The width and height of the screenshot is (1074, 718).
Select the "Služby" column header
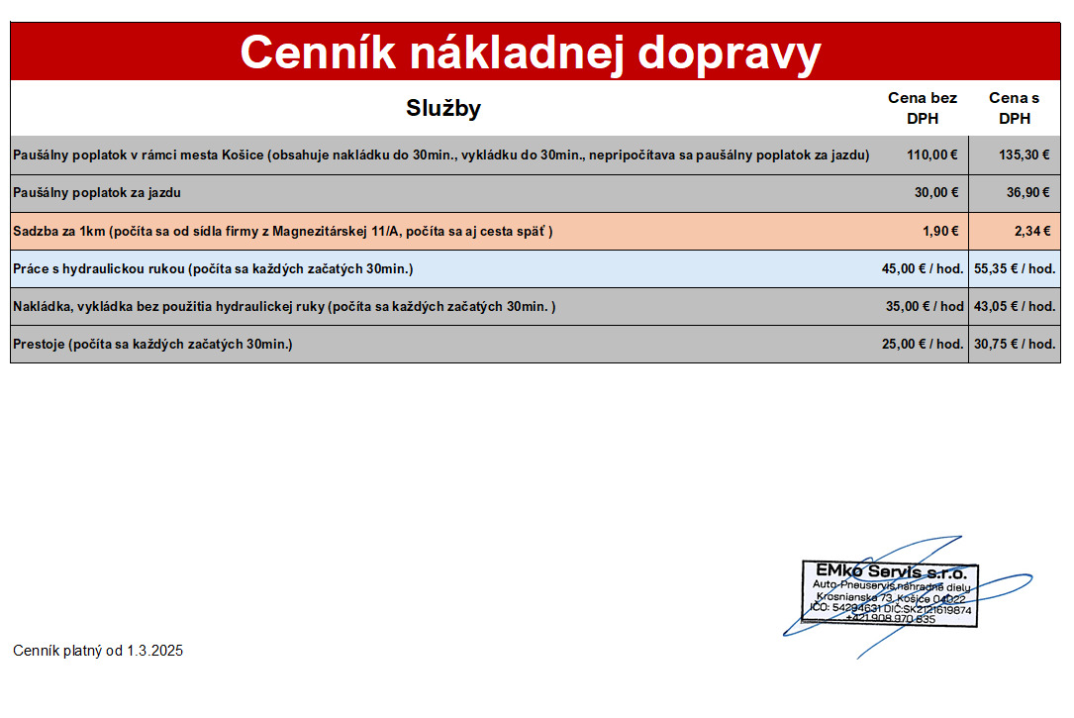(x=442, y=109)
